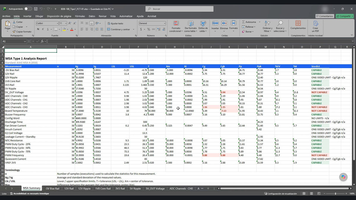
Task: Open the Archivo menu
Action: pos(6,16)
